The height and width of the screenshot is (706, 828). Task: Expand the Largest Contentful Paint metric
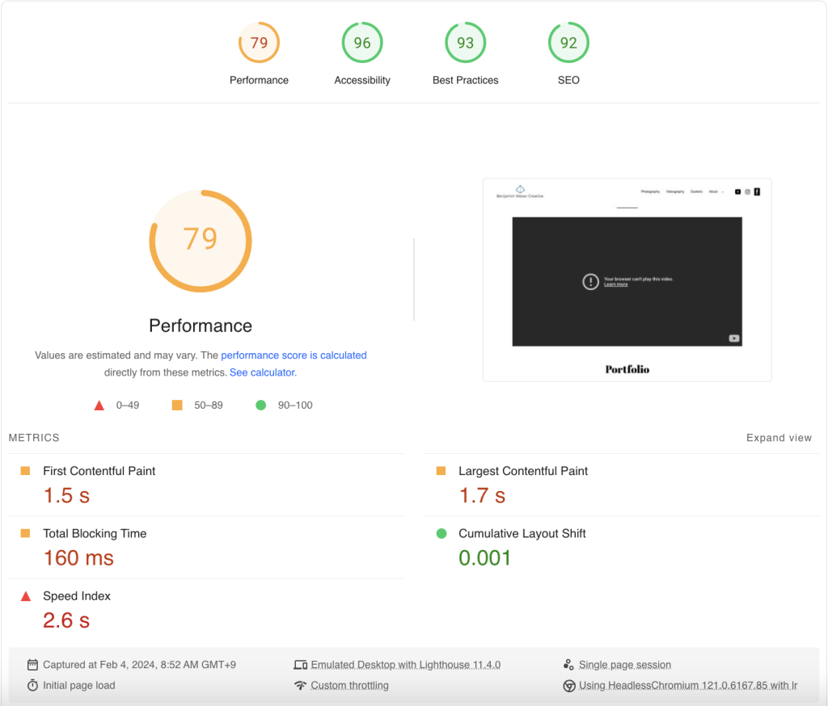coord(522,471)
